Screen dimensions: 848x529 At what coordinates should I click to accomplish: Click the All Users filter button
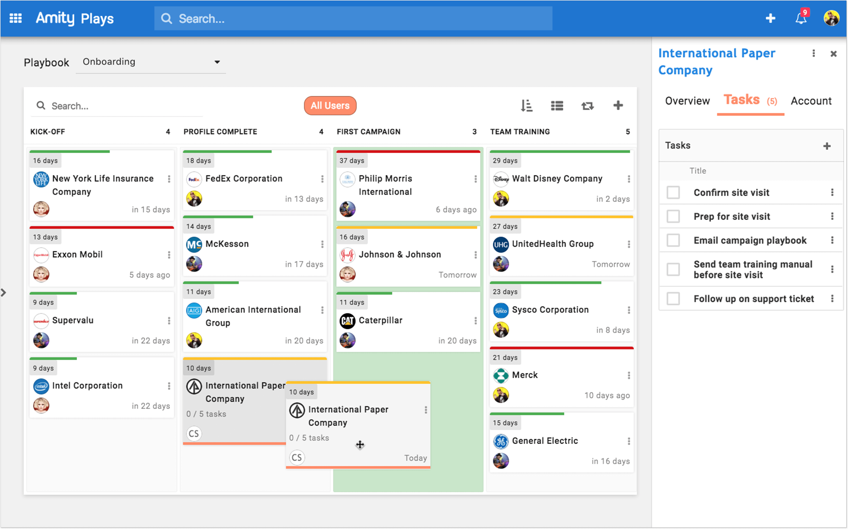pyautogui.click(x=330, y=106)
